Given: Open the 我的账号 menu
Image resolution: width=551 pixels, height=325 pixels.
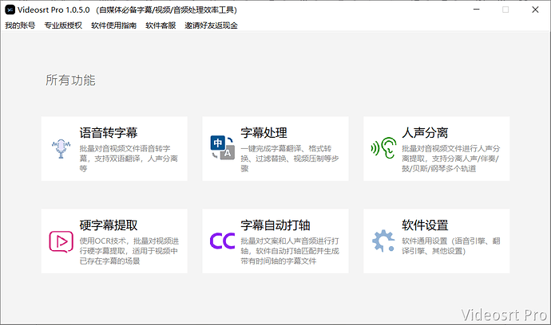Looking at the screenshot, I should (x=20, y=25).
